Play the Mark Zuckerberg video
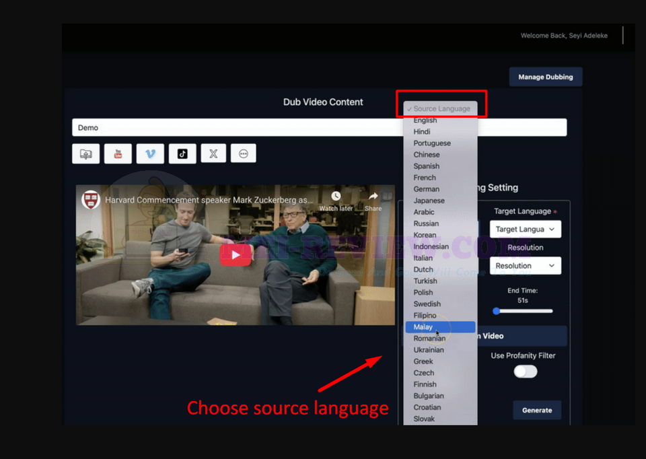The height and width of the screenshot is (459, 646). click(236, 255)
